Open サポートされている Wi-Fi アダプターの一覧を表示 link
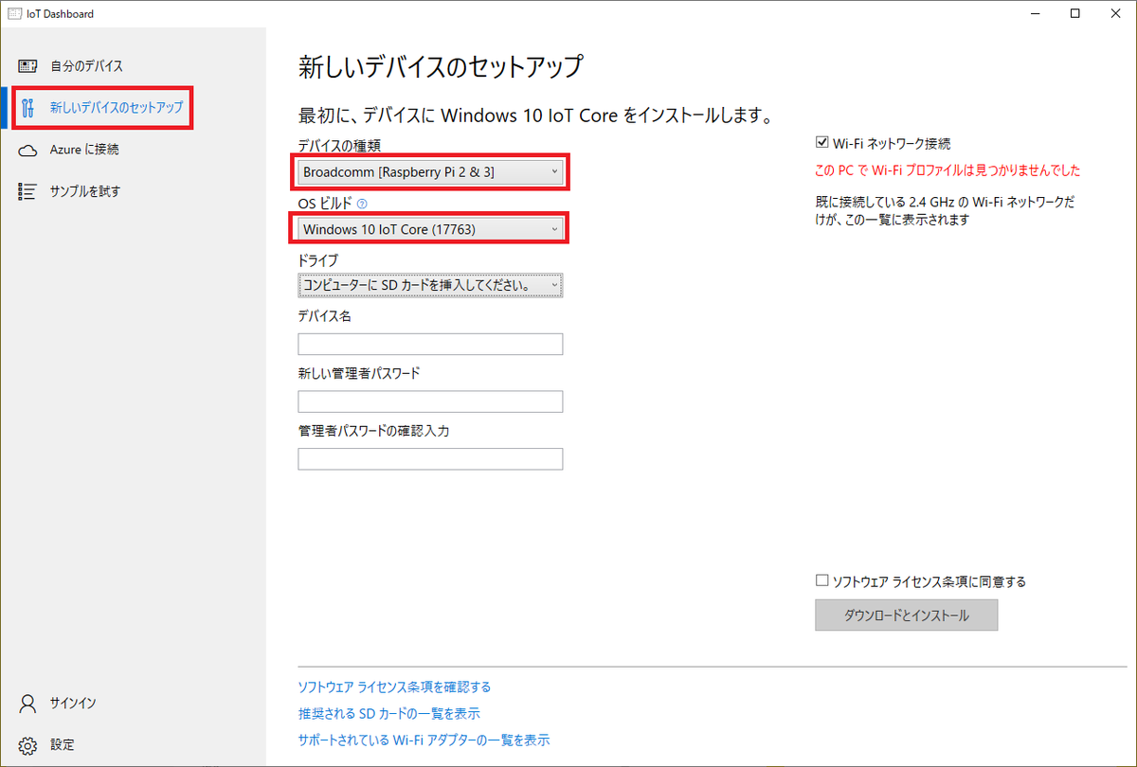 point(424,740)
